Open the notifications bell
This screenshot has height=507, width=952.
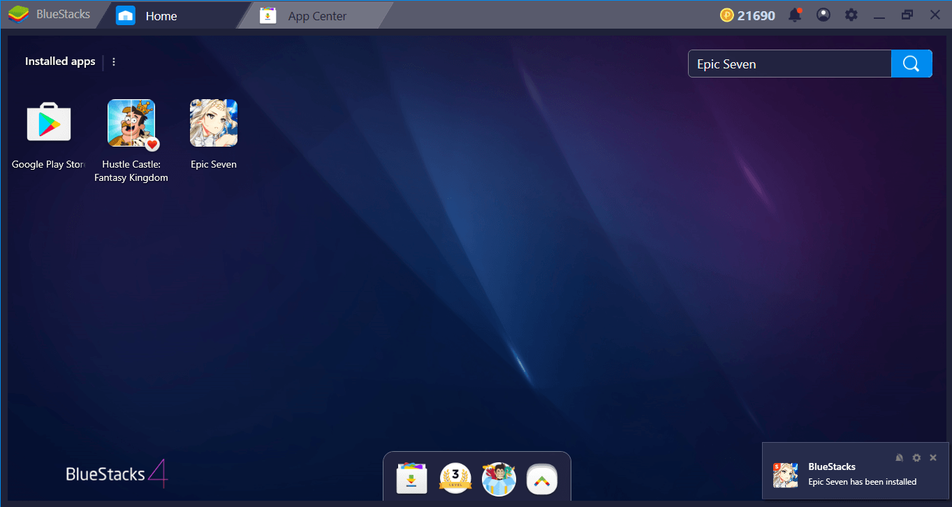tap(795, 15)
